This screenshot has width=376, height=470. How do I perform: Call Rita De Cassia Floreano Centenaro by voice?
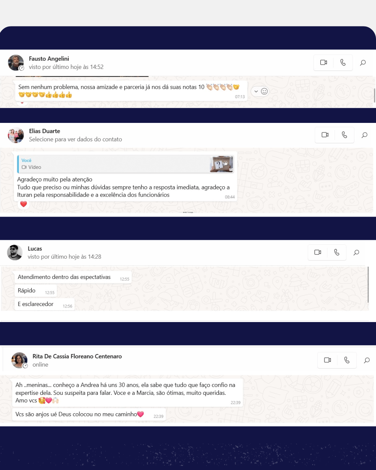347,360
